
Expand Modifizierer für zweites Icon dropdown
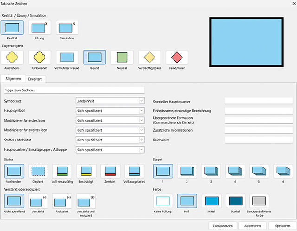[110, 130]
